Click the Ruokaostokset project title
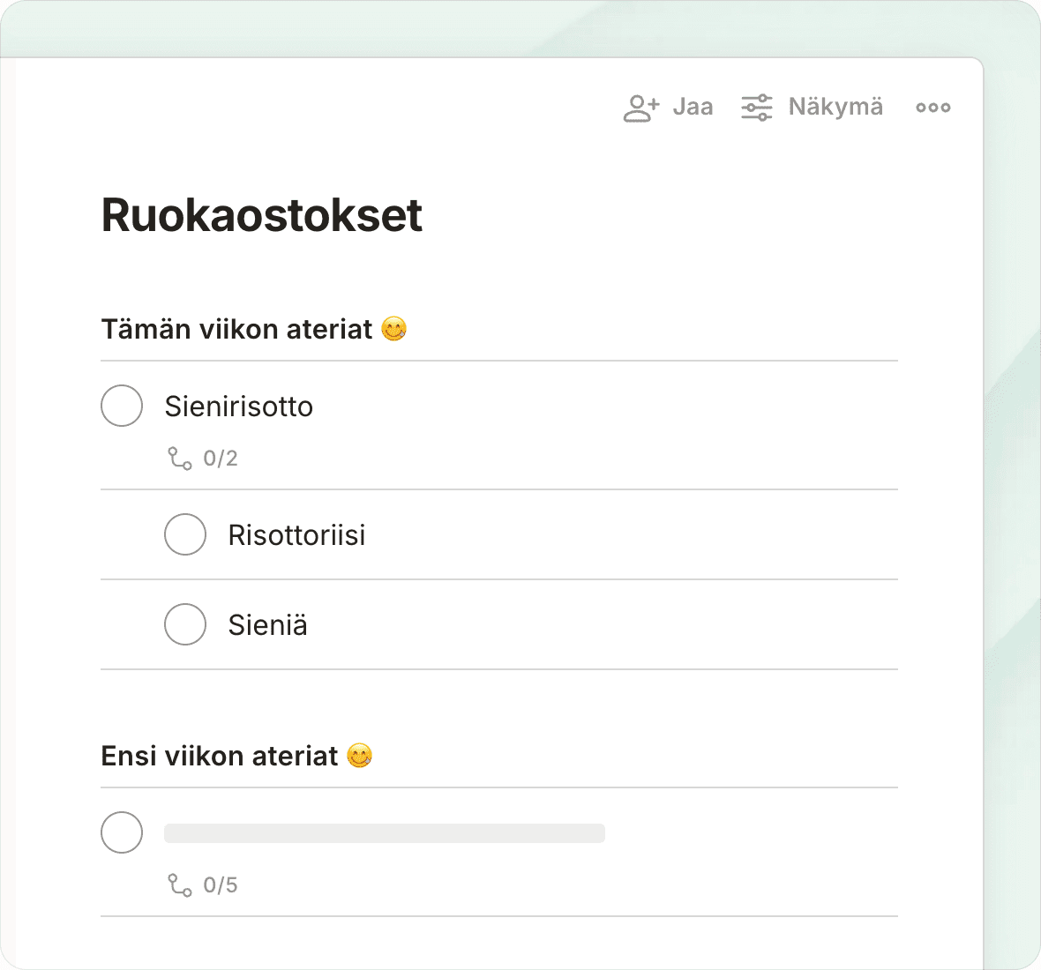Image resolution: width=1041 pixels, height=970 pixels. coord(262,215)
